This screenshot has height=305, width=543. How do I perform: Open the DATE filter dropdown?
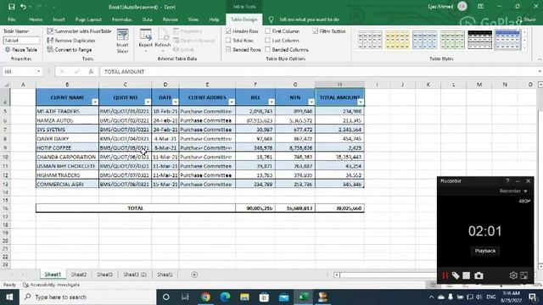click(176, 102)
